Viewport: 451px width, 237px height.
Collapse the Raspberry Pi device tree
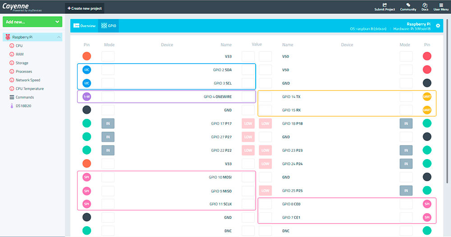click(x=59, y=37)
